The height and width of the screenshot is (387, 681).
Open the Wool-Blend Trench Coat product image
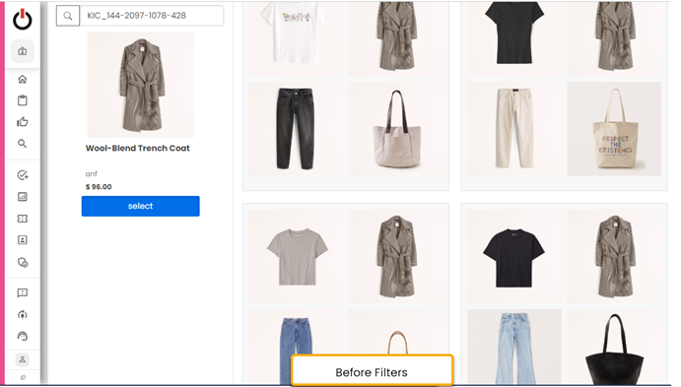(141, 85)
